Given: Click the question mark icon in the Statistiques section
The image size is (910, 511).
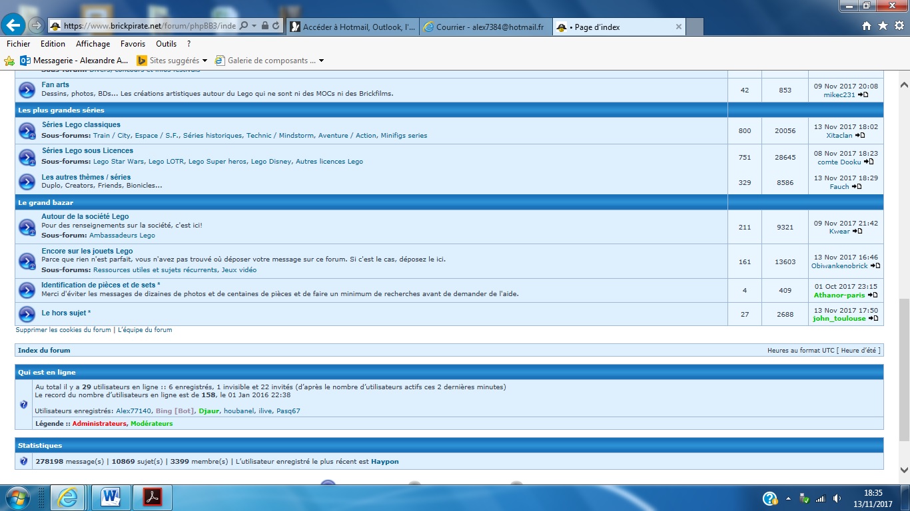Looking at the screenshot, I should 24,461.
